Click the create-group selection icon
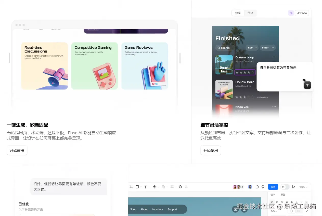Screen dimensions: 322x216 (172, 187)
